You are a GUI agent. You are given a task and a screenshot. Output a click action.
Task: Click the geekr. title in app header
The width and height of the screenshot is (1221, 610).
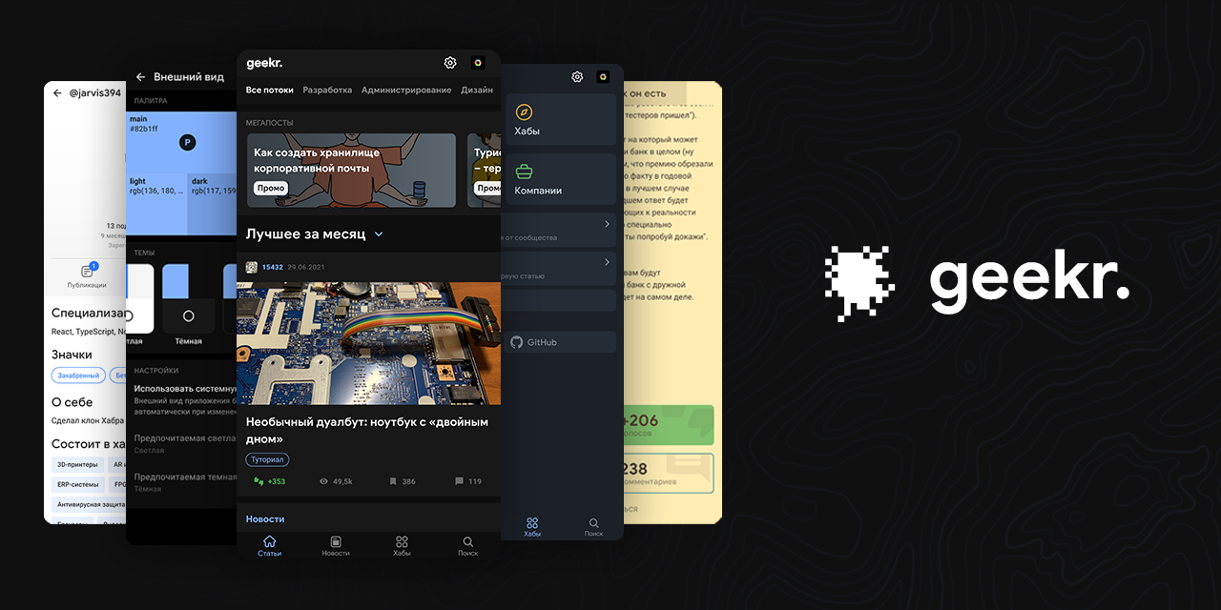(264, 63)
